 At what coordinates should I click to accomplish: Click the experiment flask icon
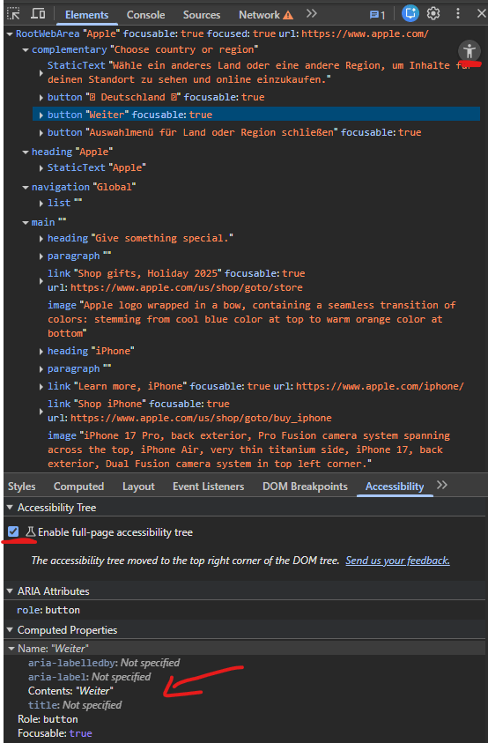pos(30,531)
